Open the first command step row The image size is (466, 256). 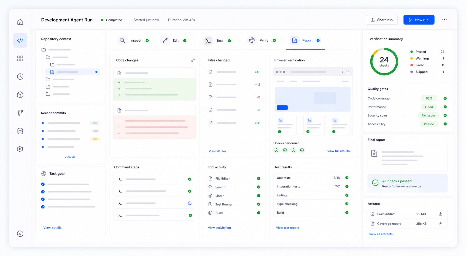(x=154, y=179)
